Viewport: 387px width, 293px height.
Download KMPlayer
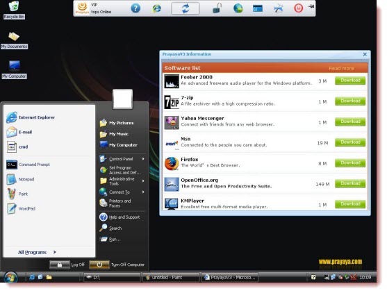click(350, 204)
